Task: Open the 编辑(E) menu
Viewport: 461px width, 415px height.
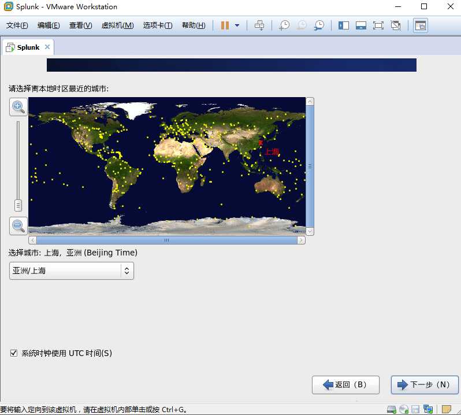Action: click(49, 25)
